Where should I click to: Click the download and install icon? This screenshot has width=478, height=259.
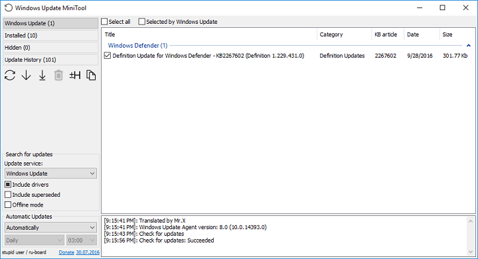pyautogui.click(x=42, y=75)
